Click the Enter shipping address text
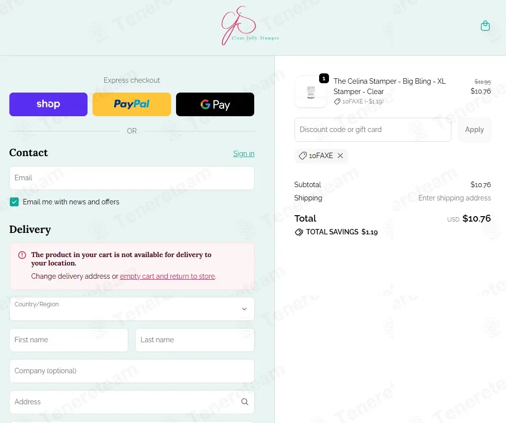Screen dimensions: 506x423 pos(454,198)
